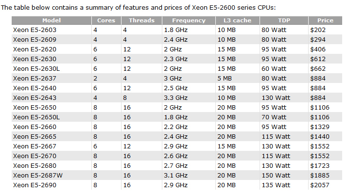The image size is (348, 194).
Task: Click the $2057 price cell
Action: (320, 185)
